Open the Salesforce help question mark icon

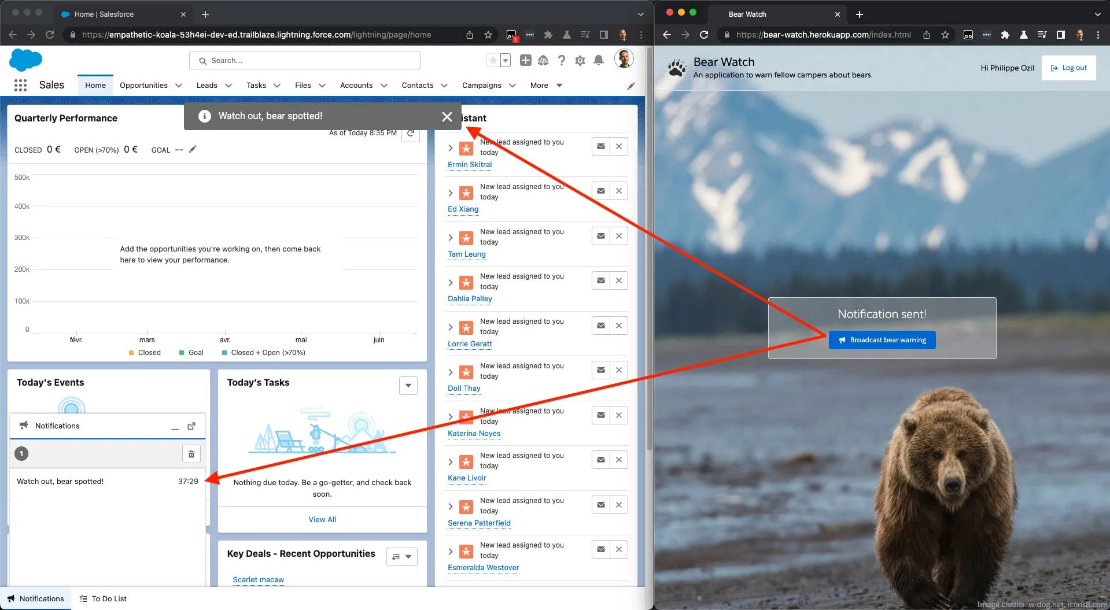pyautogui.click(x=561, y=60)
